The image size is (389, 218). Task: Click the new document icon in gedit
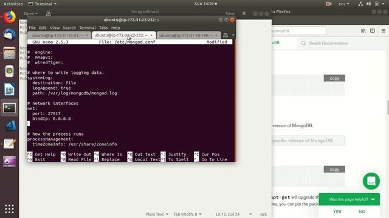(x=49, y=13)
